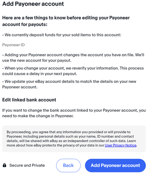
Task: Click the Back button
Action: click(x=68, y=165)
